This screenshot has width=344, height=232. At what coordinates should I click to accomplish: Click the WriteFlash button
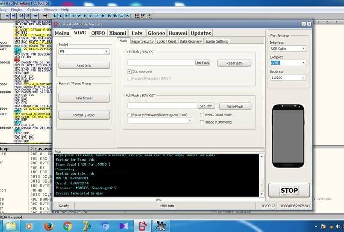point(235,107)
